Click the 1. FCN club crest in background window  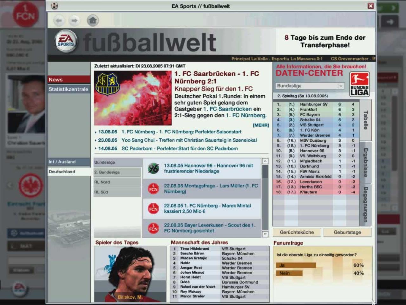coord(25,14)
